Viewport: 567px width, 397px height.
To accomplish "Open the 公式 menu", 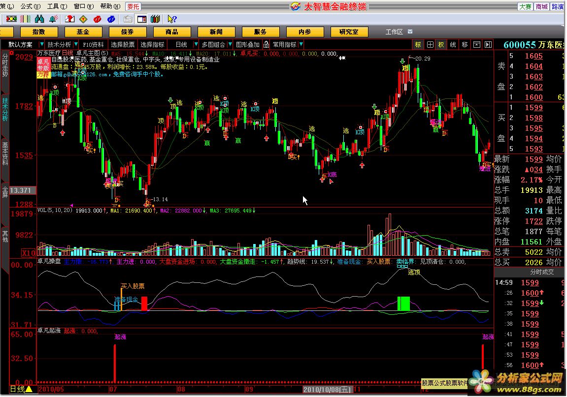I will (x=31, y=6).
